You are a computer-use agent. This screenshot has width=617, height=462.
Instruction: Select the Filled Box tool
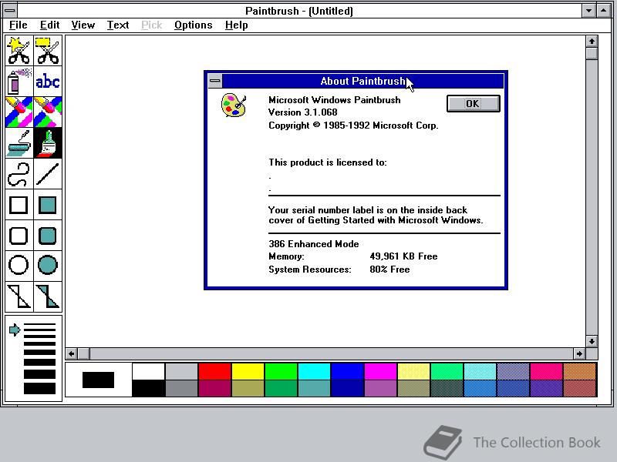[x=48, y=205]
